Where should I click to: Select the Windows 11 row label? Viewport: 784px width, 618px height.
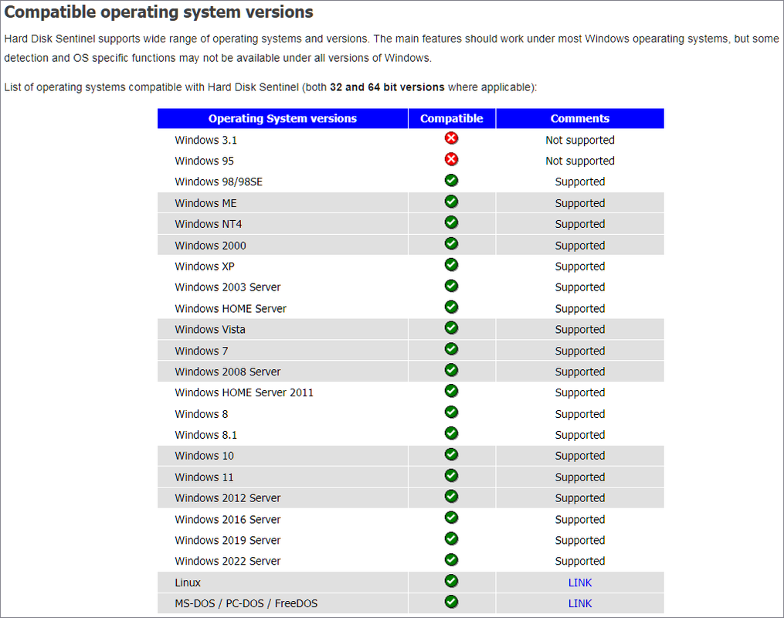(x=204, y=477)
